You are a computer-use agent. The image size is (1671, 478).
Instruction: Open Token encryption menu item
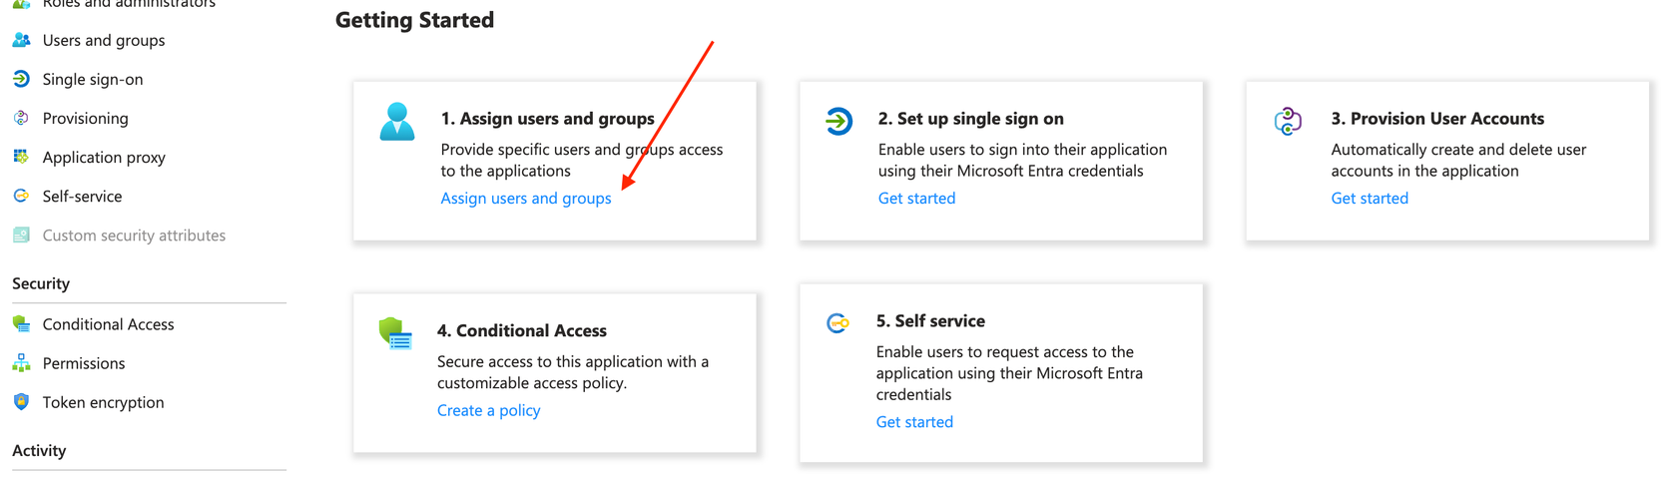(103, 402)
